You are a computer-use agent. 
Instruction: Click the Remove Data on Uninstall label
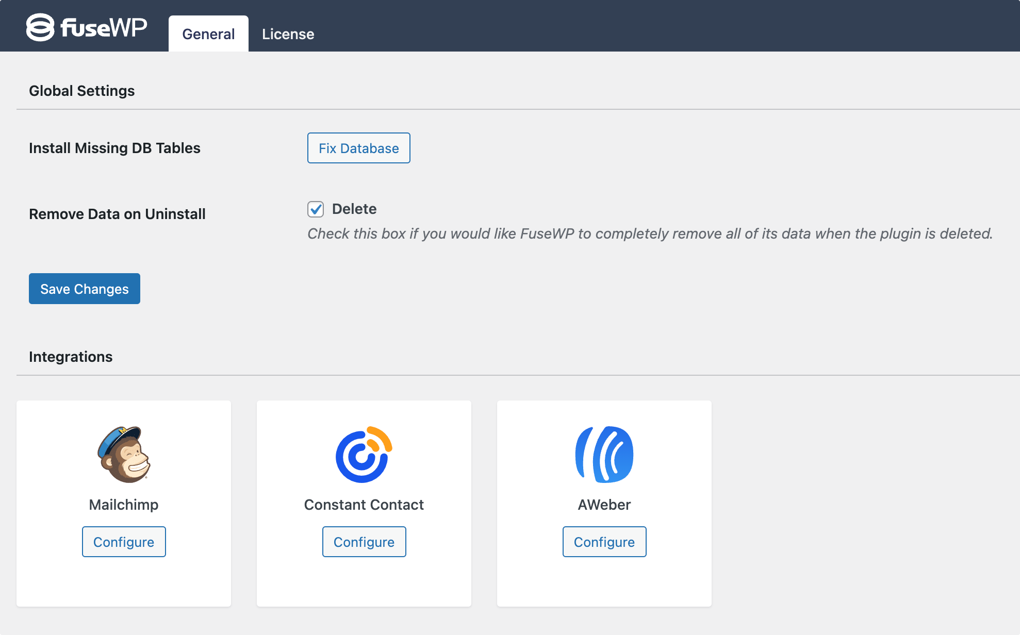(x=117, y=214)
